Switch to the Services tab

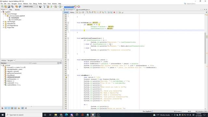coord(17,10)
